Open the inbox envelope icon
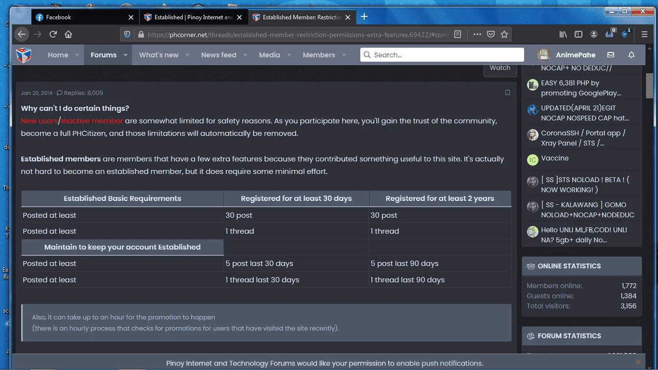 pyautogui.click(x=611, y=55)
